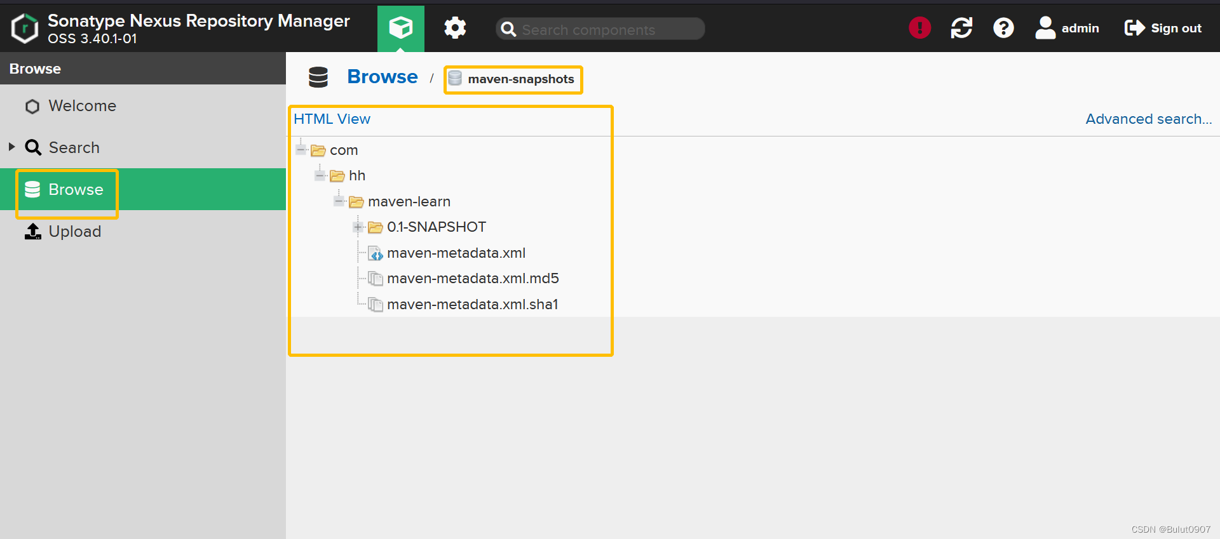The height and width of the screenshot is (539, 1220).
Task: Select Browse in the sidebar menu
Action: tap(143, 189)
